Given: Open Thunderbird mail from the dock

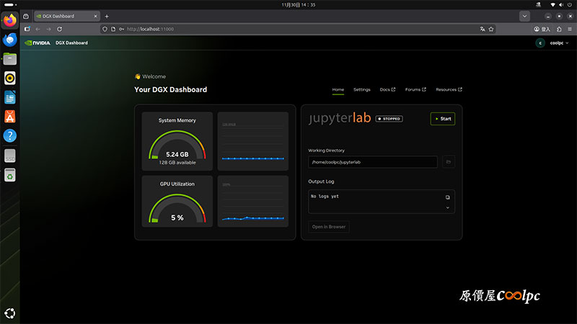Looking at the screenshot, I should pos(10,40).
